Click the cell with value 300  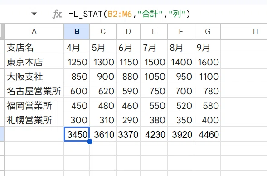(77, 119)
